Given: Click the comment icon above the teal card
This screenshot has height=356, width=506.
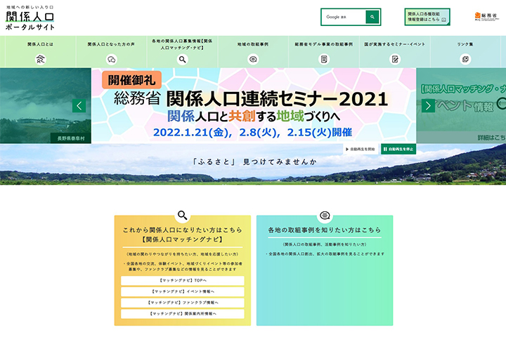Looking at the screenshot, I should [325, 215].
